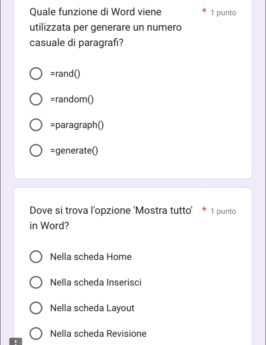The image size is (266, 345).
Task: Mark the =generate() radio circle
Action: tap(36, 151)
